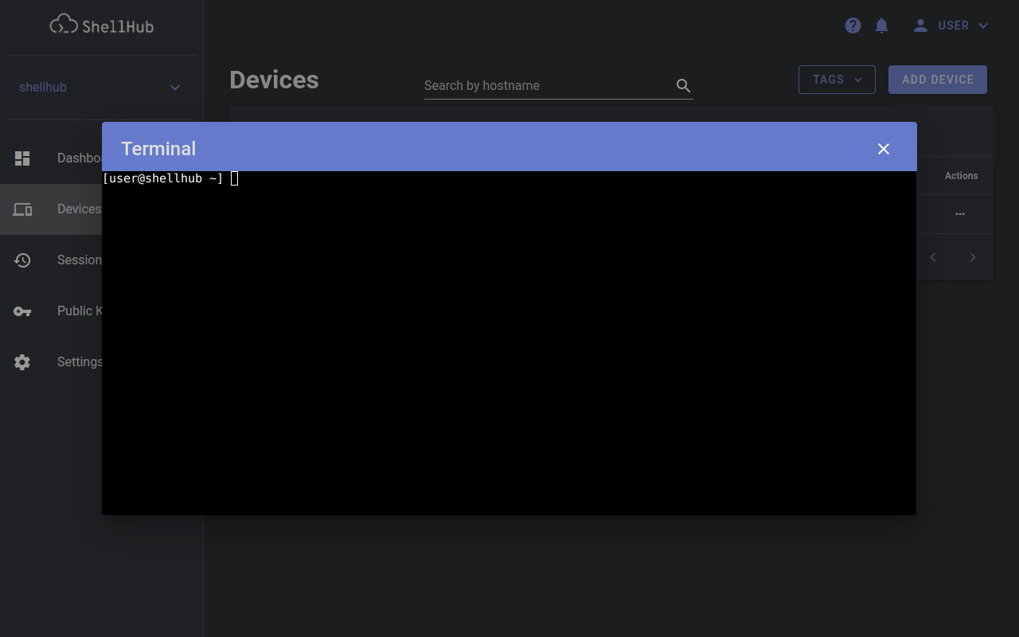Click the user avatar icon
The width and height of the screenshot is (1019, 637).
[x=919, y=25]
